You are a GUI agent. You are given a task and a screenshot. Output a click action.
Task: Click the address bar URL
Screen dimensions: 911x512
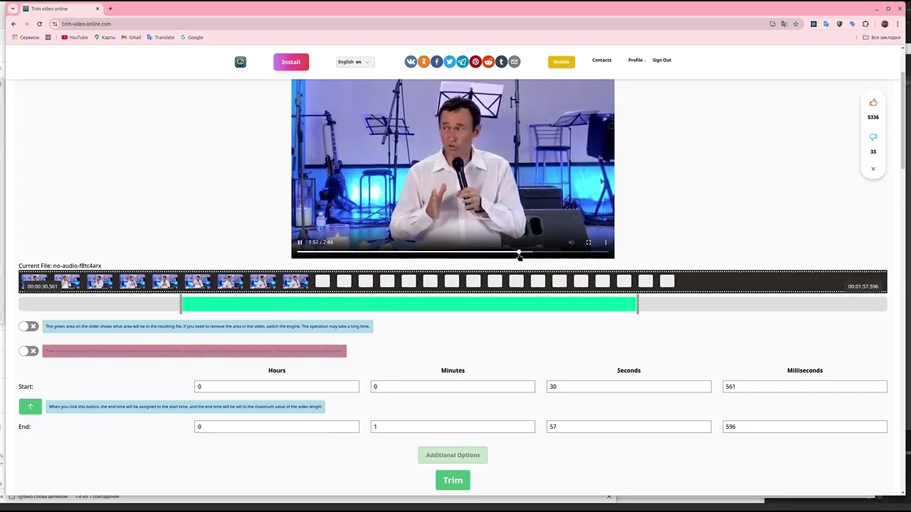(x=86, y=23)
